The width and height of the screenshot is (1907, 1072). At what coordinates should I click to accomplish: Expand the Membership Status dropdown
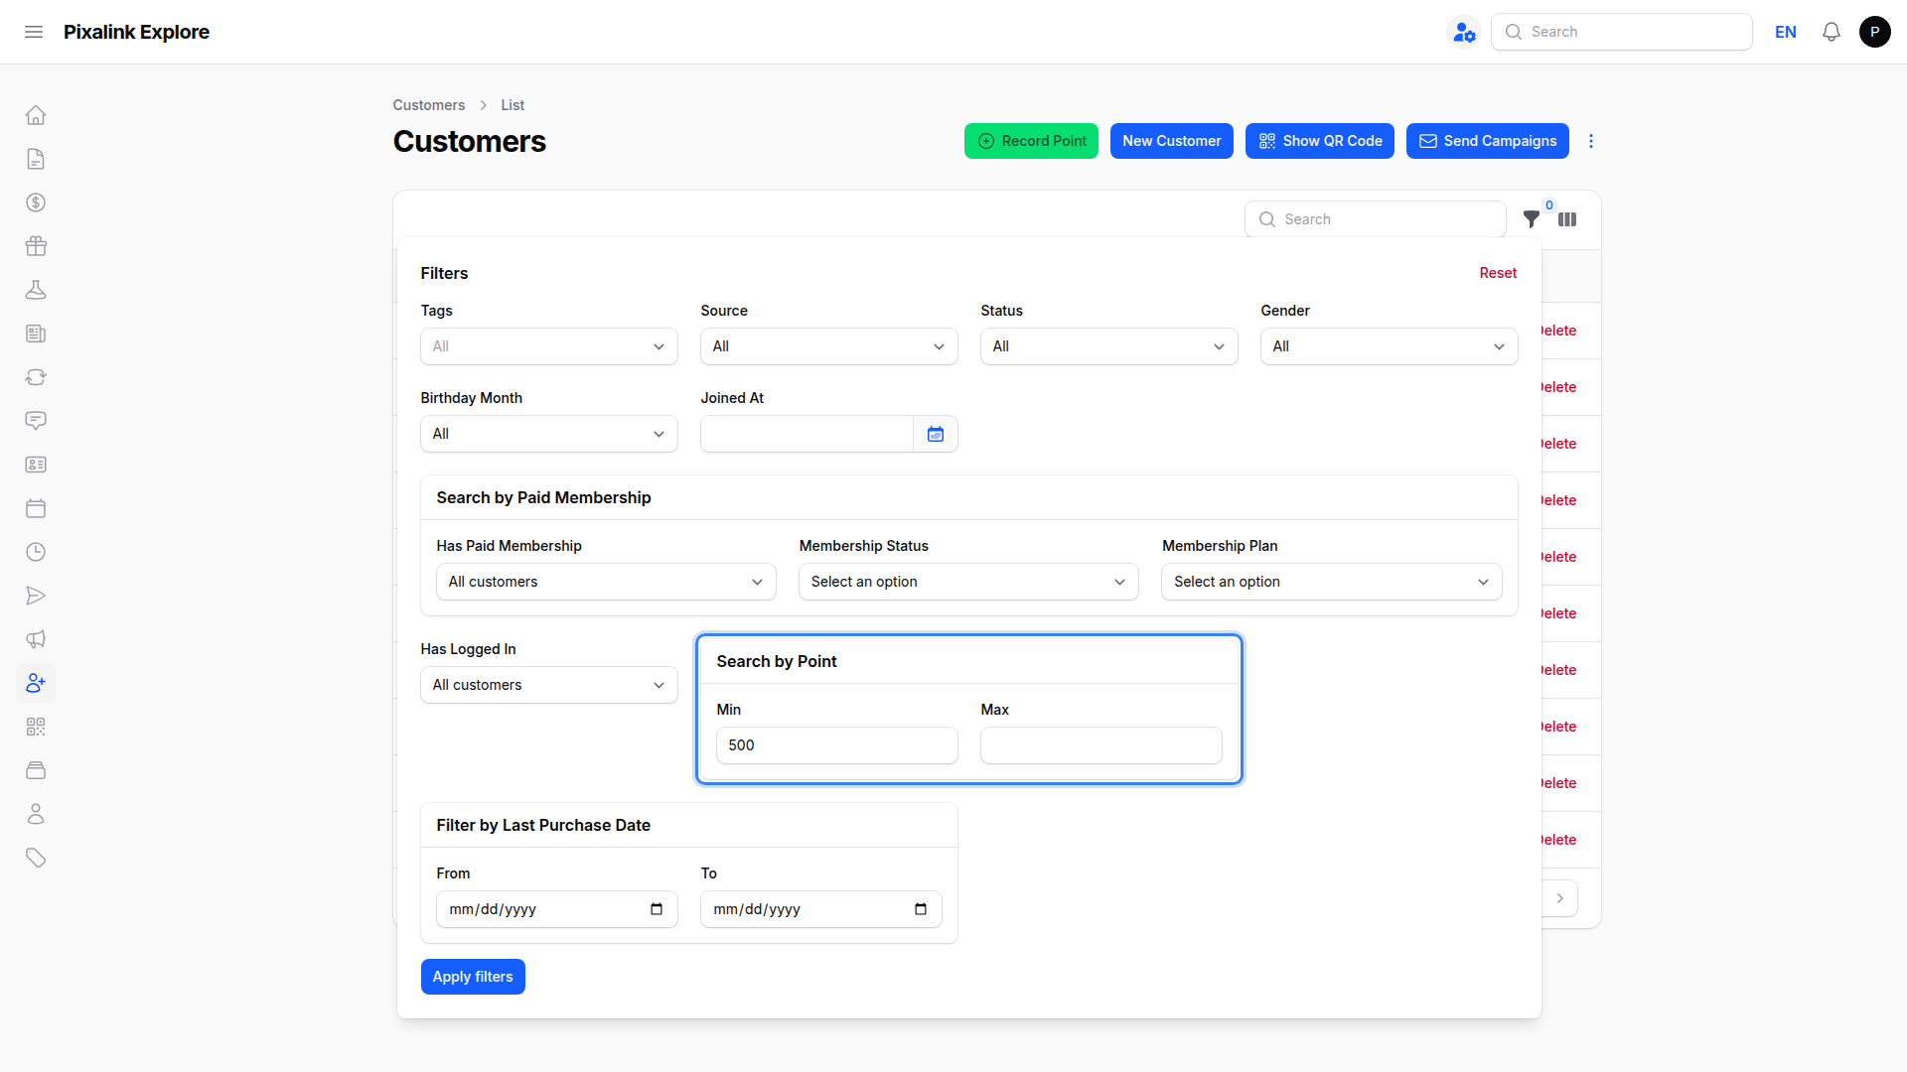(968, 582)
